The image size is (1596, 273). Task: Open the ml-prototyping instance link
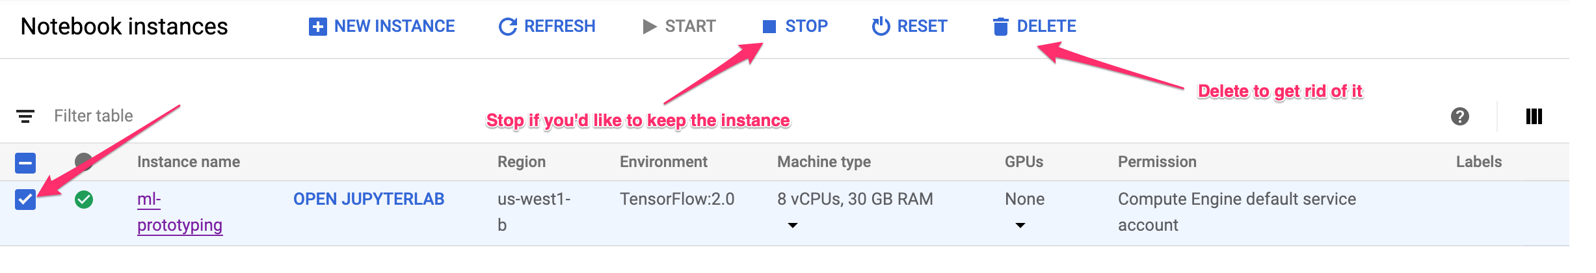click(179, 212)
